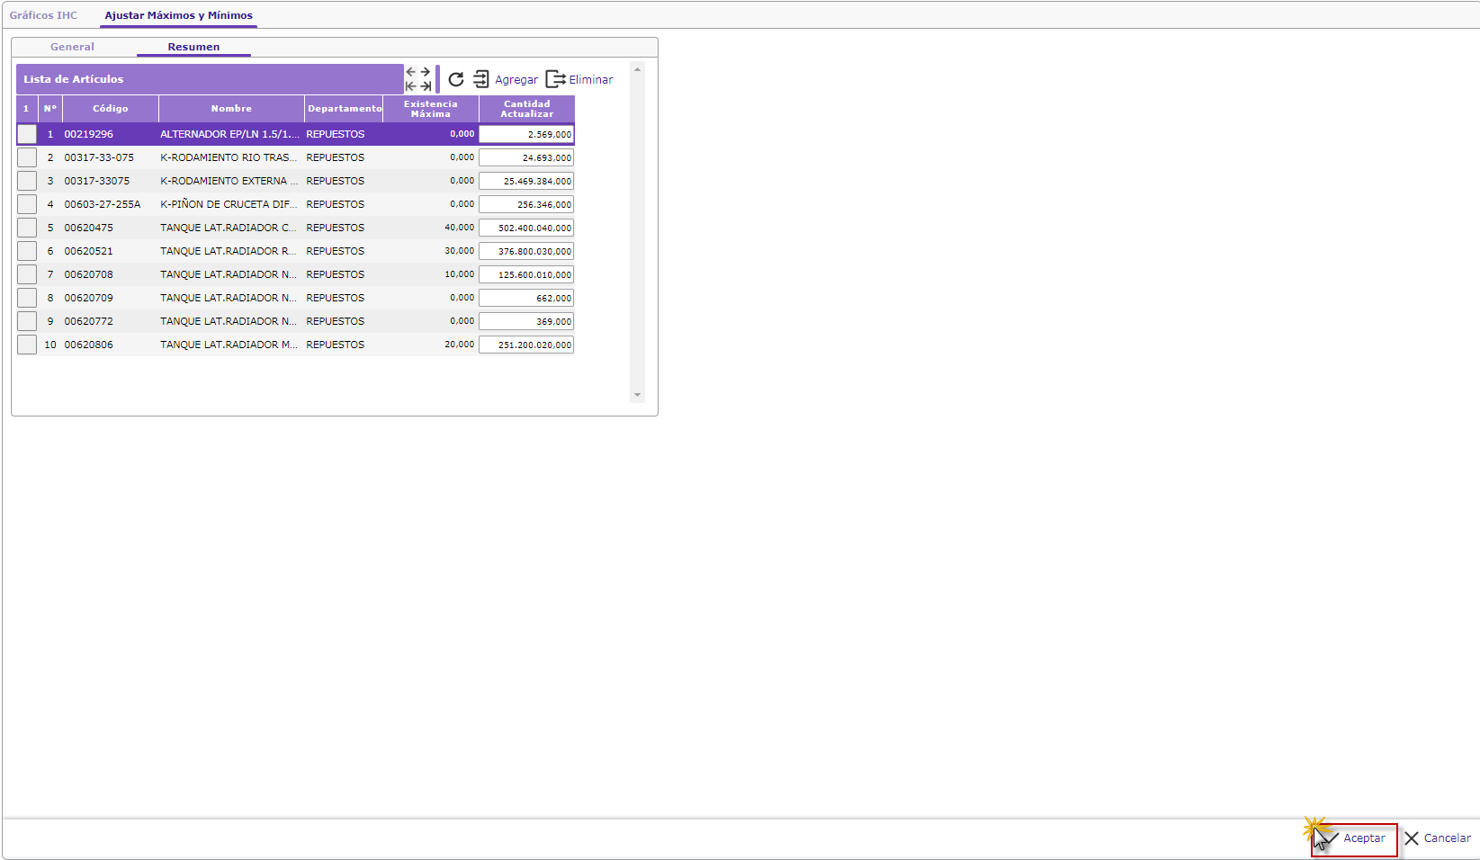Click the Existencia Máxima value 20,000

pyautogui.click(x=459, y=345)
